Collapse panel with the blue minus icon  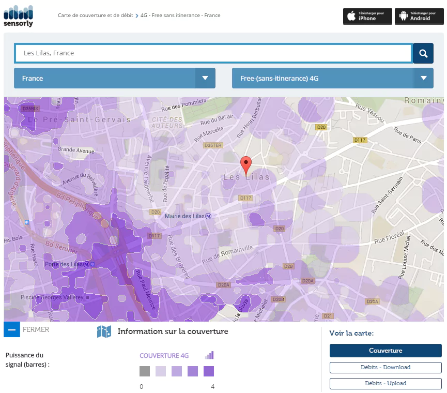(11, 329)
